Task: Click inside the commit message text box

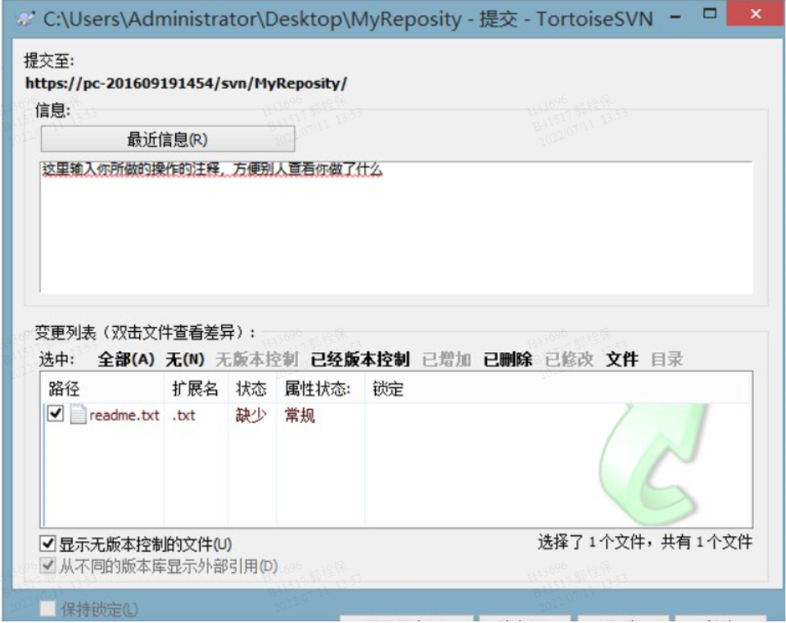Action: (x=396, y=226)
